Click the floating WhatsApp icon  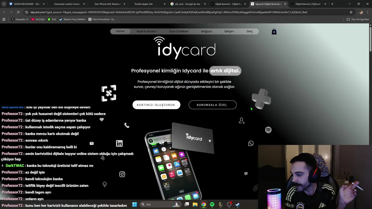(251, 143)
